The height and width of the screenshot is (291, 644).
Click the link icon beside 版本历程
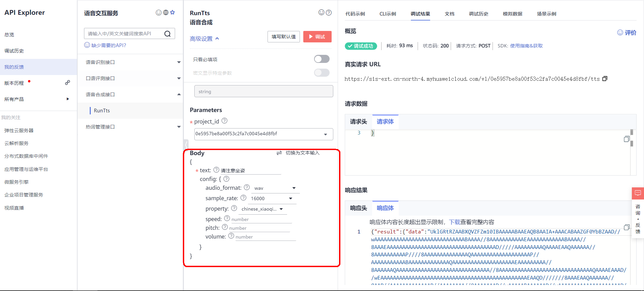click(67, 82)
